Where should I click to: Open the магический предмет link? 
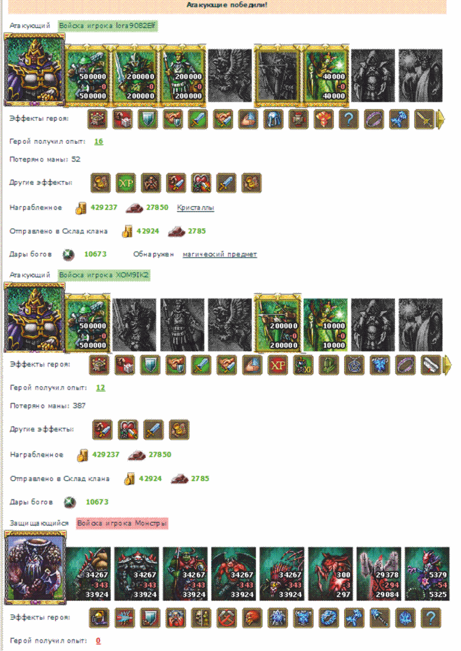220,254
